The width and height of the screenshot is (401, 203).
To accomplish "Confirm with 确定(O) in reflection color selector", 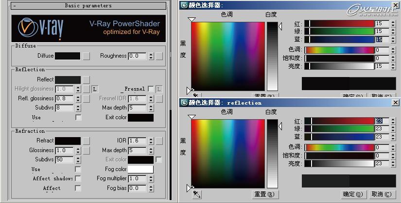I will 353,194.
